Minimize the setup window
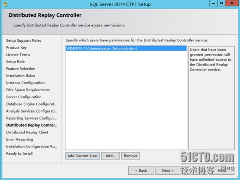Screen dimensions: 240x180 click(214, 3)
